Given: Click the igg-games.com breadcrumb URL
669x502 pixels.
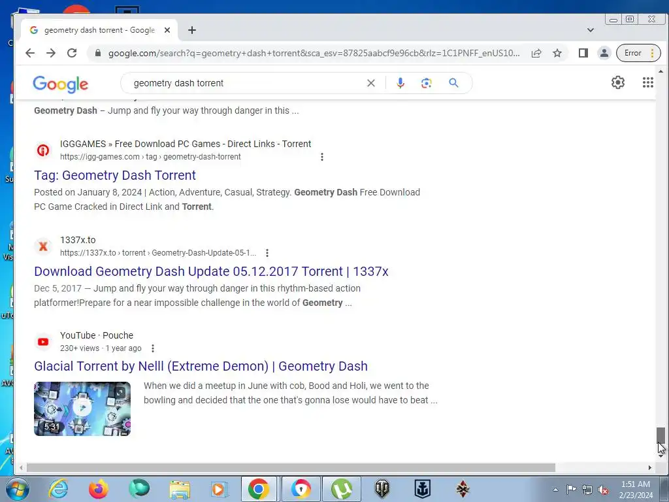Looking at the screenshot, I should [150, 157].
